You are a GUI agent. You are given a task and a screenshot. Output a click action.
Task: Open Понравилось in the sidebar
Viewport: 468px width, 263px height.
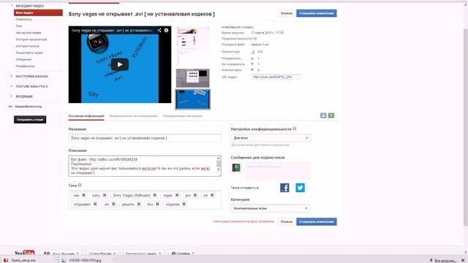coord(25,66)
